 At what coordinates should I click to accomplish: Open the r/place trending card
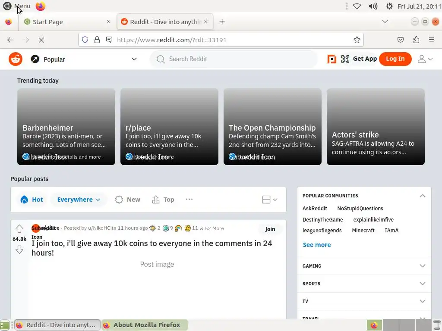pos(169,127)
